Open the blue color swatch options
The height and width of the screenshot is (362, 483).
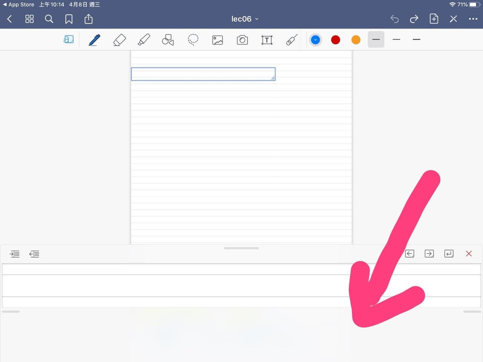coord(315,40)
